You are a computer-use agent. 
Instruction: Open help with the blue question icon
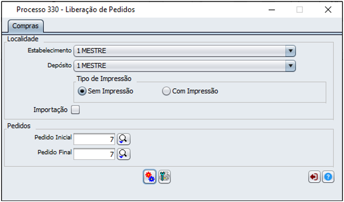pos(328,177)
